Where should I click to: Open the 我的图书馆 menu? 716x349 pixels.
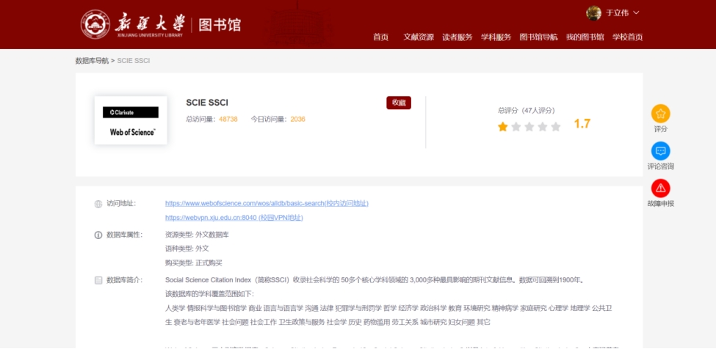pos(585,37)
